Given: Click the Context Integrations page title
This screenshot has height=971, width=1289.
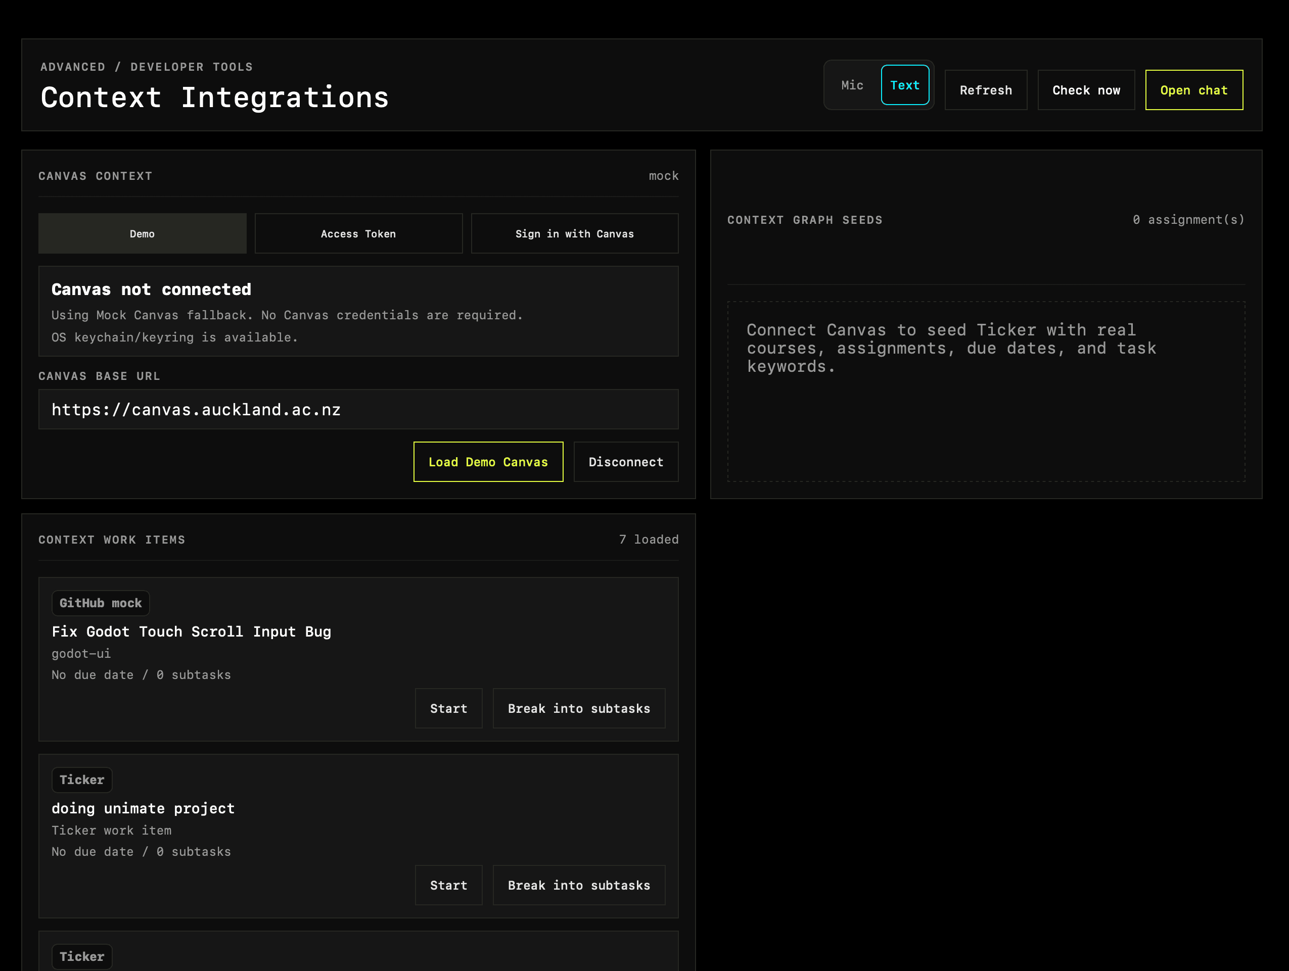Looking at the screenshot, I should coord(215,98).
